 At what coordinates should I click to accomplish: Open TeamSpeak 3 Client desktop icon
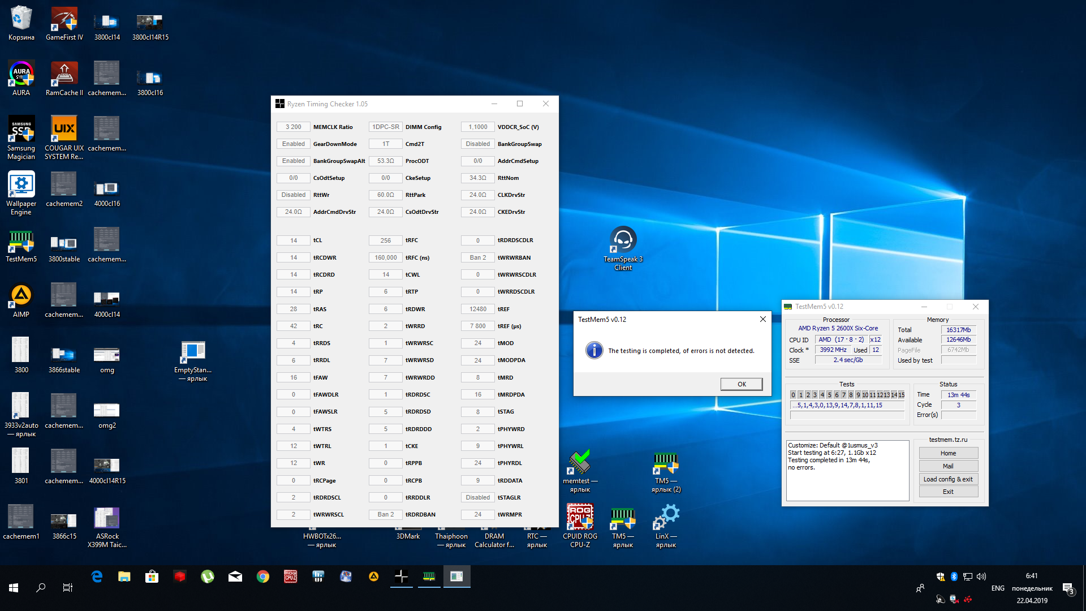coord(623,240)
